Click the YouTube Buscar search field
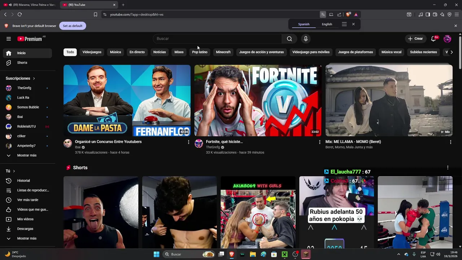The width and height of the screenshot is (462, 260). point(217,39)
